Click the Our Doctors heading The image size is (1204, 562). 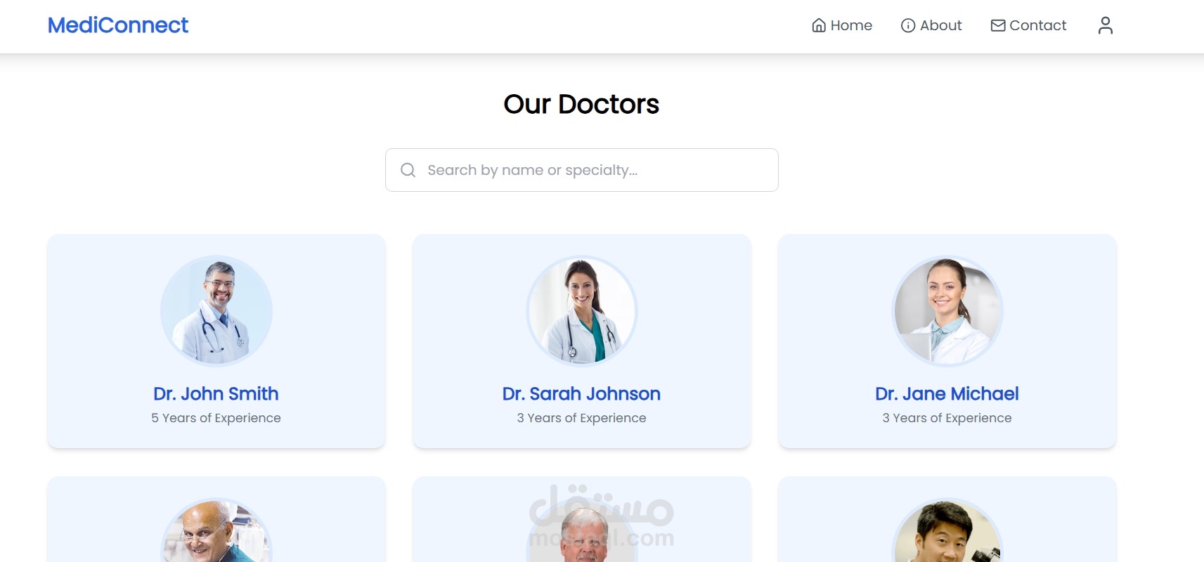(582, 104)
